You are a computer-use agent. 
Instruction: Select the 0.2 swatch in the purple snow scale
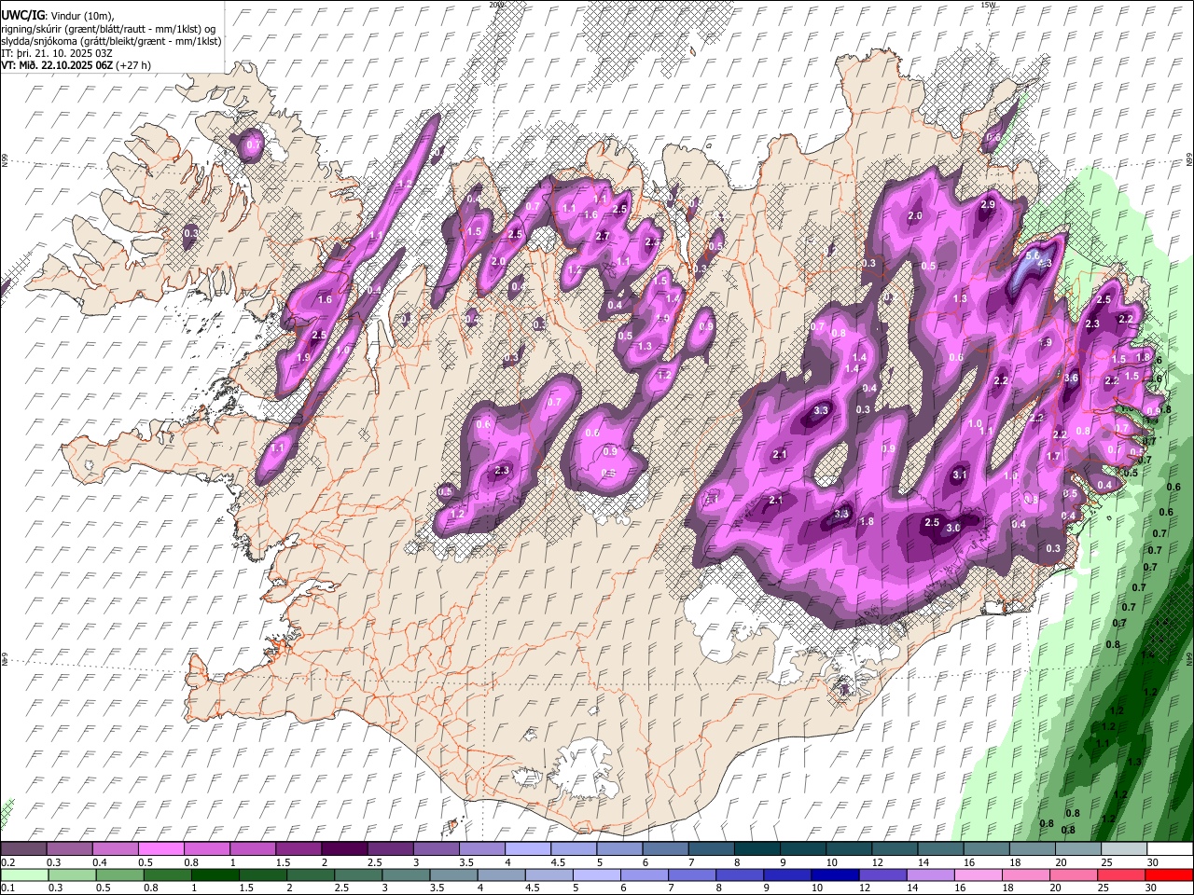23,848
